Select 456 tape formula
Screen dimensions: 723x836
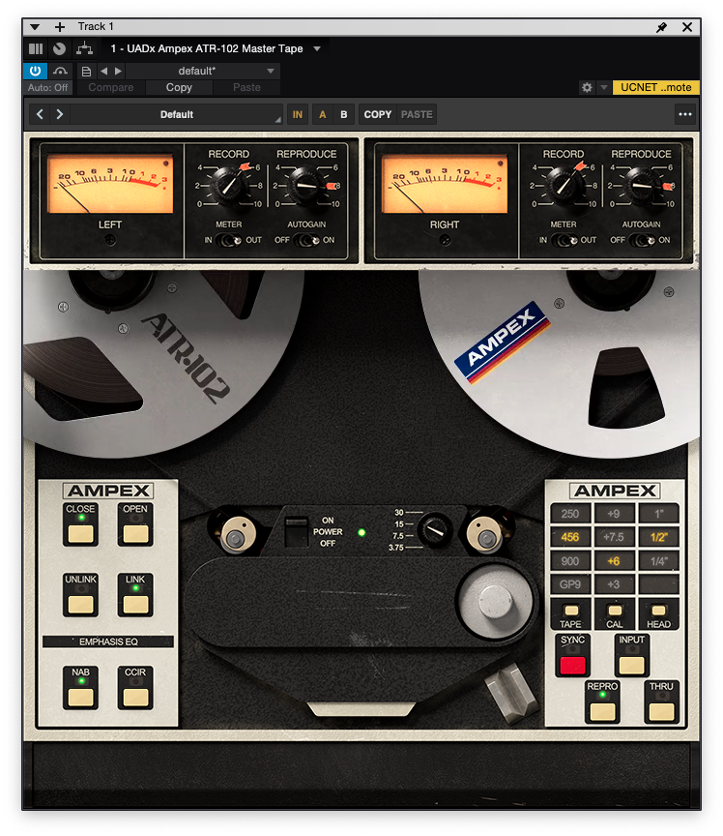570,537
